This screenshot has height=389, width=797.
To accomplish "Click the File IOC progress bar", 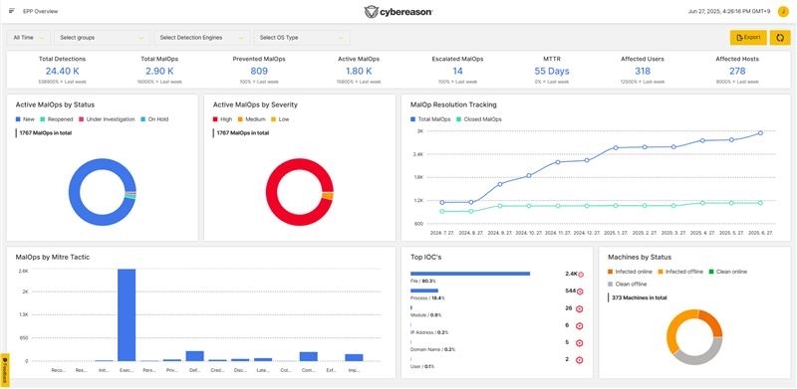I will click(470, 274).
